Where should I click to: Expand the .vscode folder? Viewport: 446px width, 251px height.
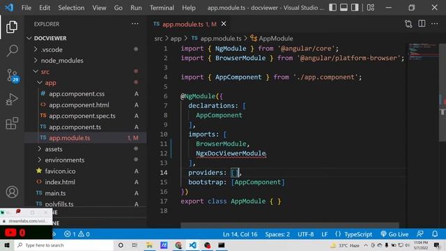point(52,50)
